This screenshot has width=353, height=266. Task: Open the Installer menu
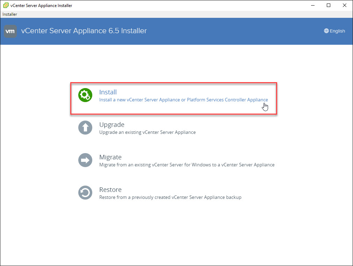click(x=9, y=14)
